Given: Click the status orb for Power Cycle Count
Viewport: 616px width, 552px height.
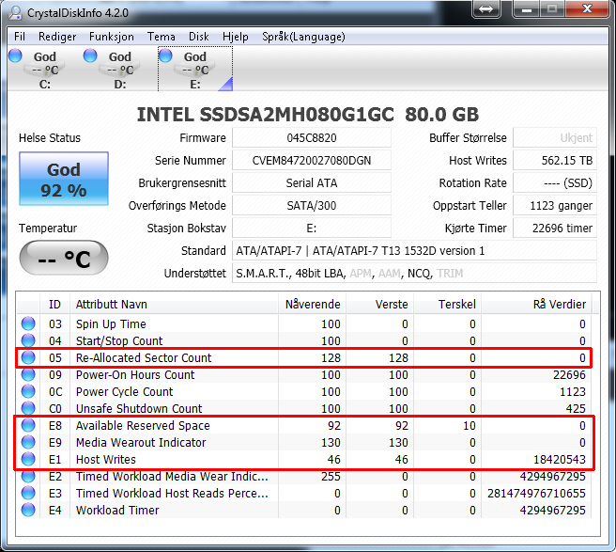Looking at the screenshot, I should coord(28,391).
